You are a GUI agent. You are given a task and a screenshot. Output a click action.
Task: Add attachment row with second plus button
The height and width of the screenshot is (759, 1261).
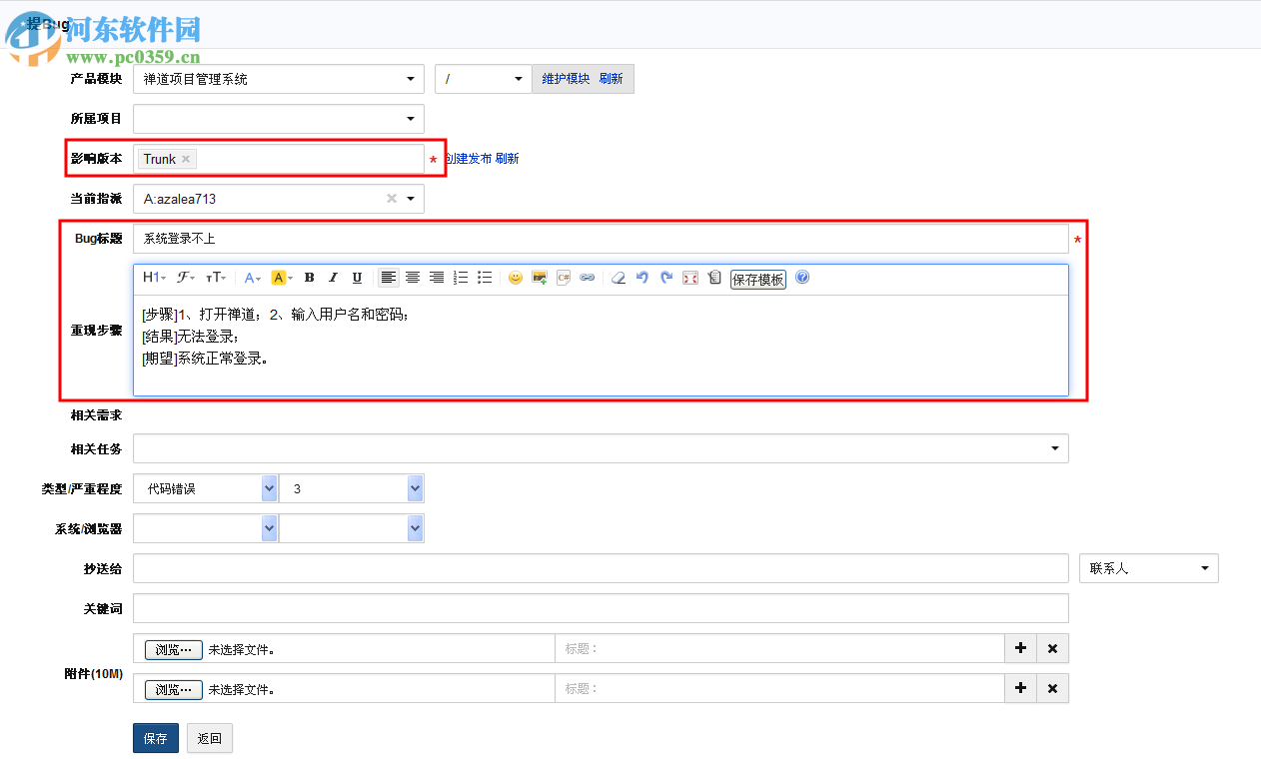pyautogui.click(x=1020, y=688)
